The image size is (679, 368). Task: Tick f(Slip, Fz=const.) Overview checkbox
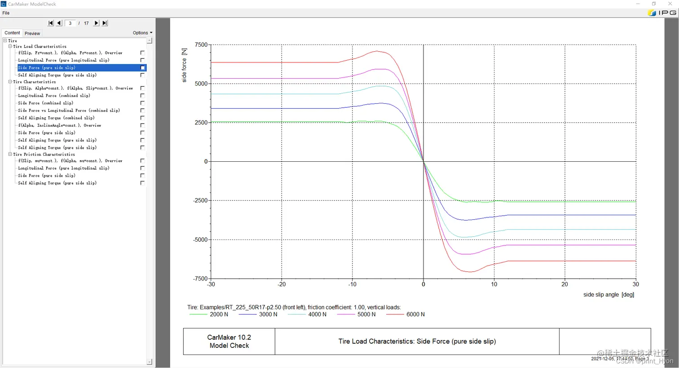pyautogui.click(x=142, y=53)
